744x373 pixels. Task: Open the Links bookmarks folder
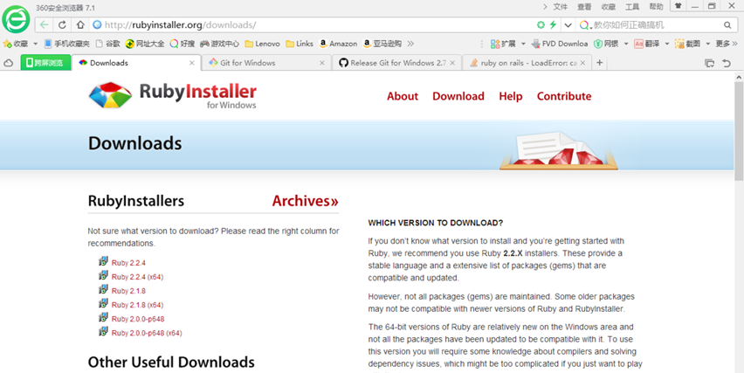300,44
